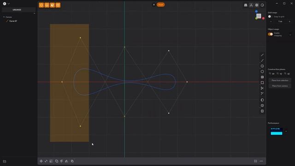Open the app logo dropdown menu
This screenshot has width=295, height=166.
coord(6,4)
